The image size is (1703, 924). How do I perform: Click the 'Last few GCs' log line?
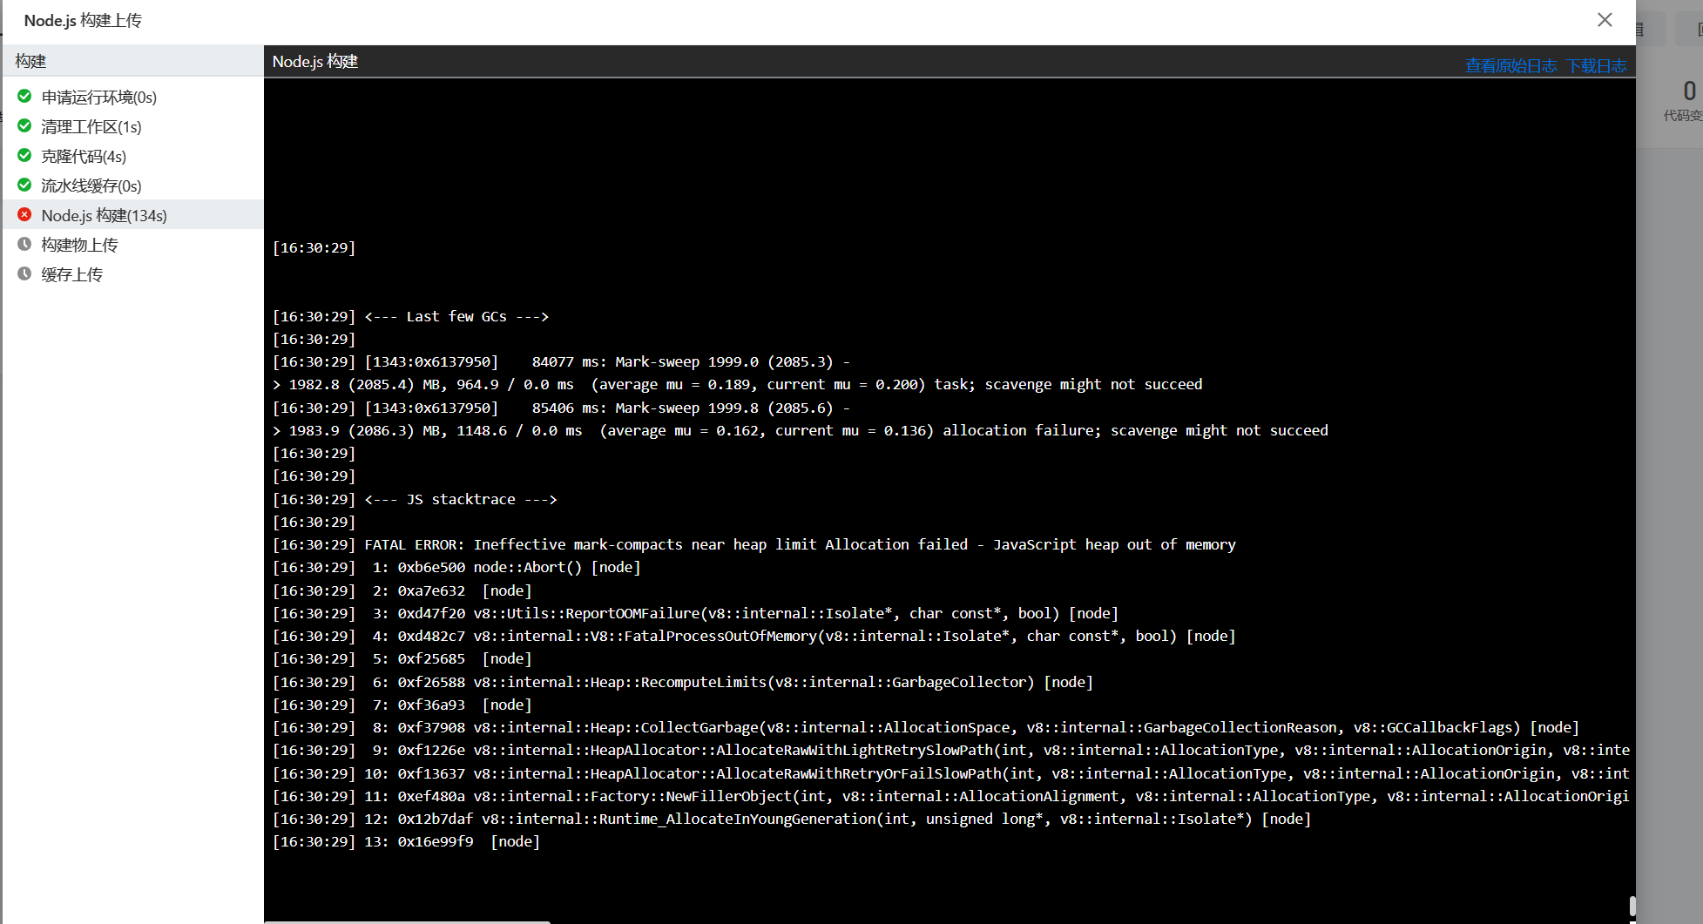[411, 316]
